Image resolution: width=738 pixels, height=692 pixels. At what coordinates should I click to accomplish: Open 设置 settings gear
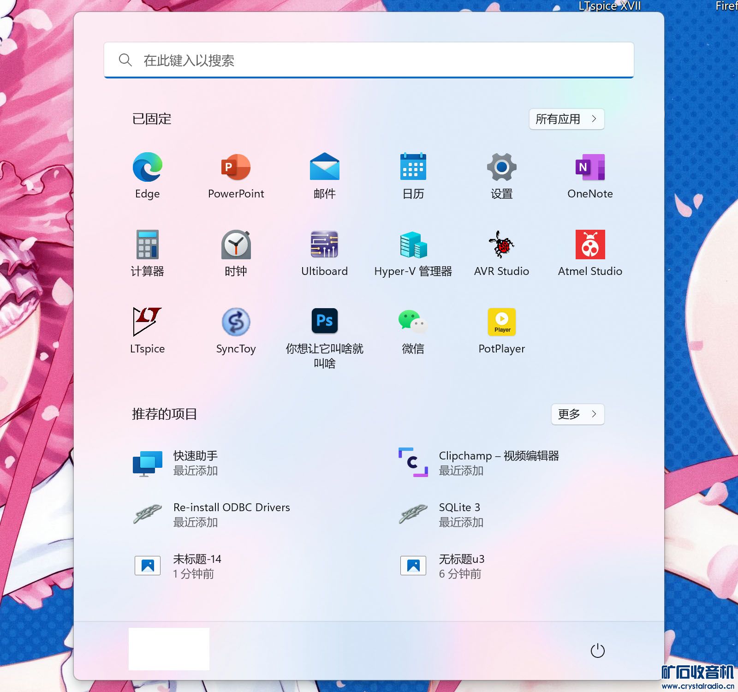[x=502, y=176]
